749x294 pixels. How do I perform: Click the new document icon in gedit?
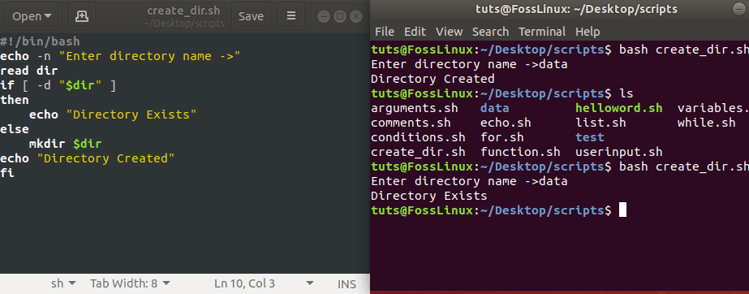pos(82,15)
